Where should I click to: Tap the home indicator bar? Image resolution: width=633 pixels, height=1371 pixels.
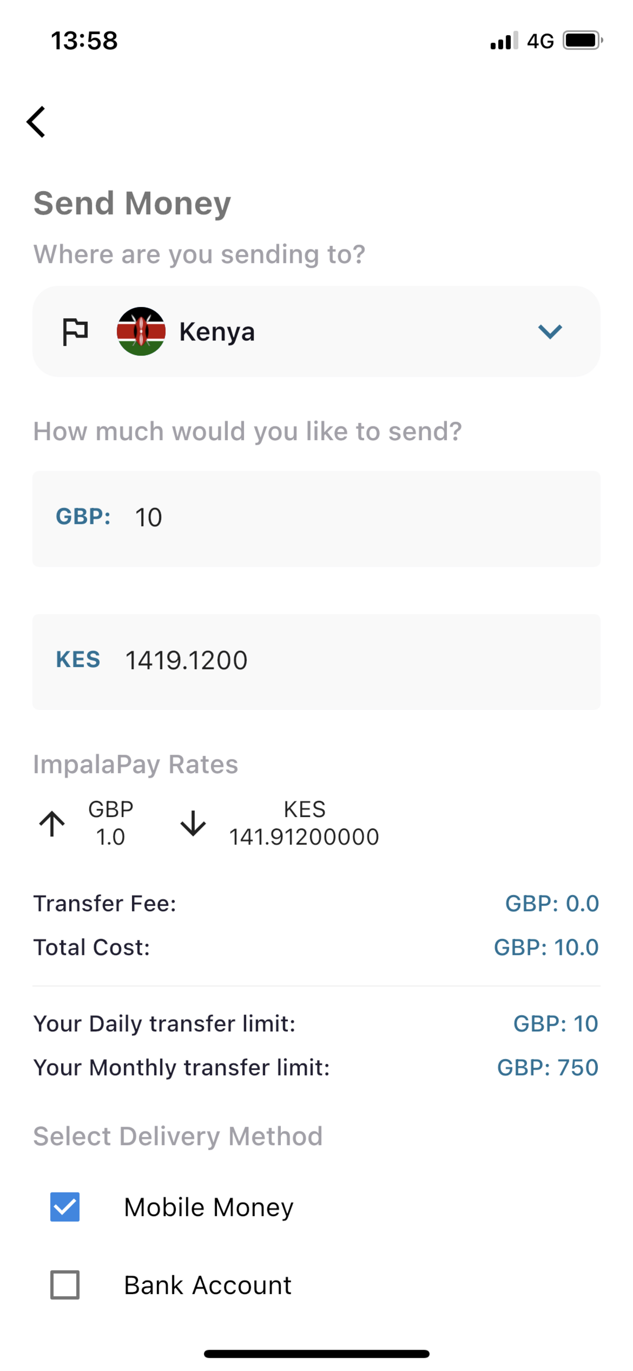(x=316, y=1354)
